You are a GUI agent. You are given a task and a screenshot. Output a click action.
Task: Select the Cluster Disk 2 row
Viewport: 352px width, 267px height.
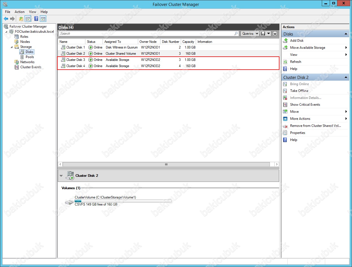(168, 54)
